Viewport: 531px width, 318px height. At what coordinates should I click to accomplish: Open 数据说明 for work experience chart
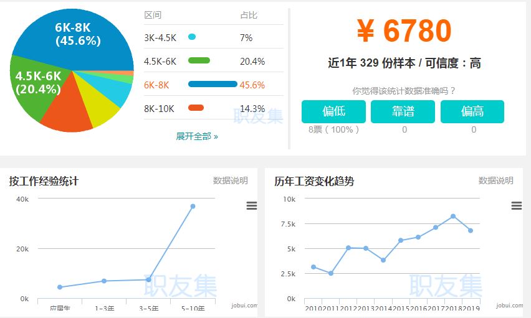[x=230, y=180]
